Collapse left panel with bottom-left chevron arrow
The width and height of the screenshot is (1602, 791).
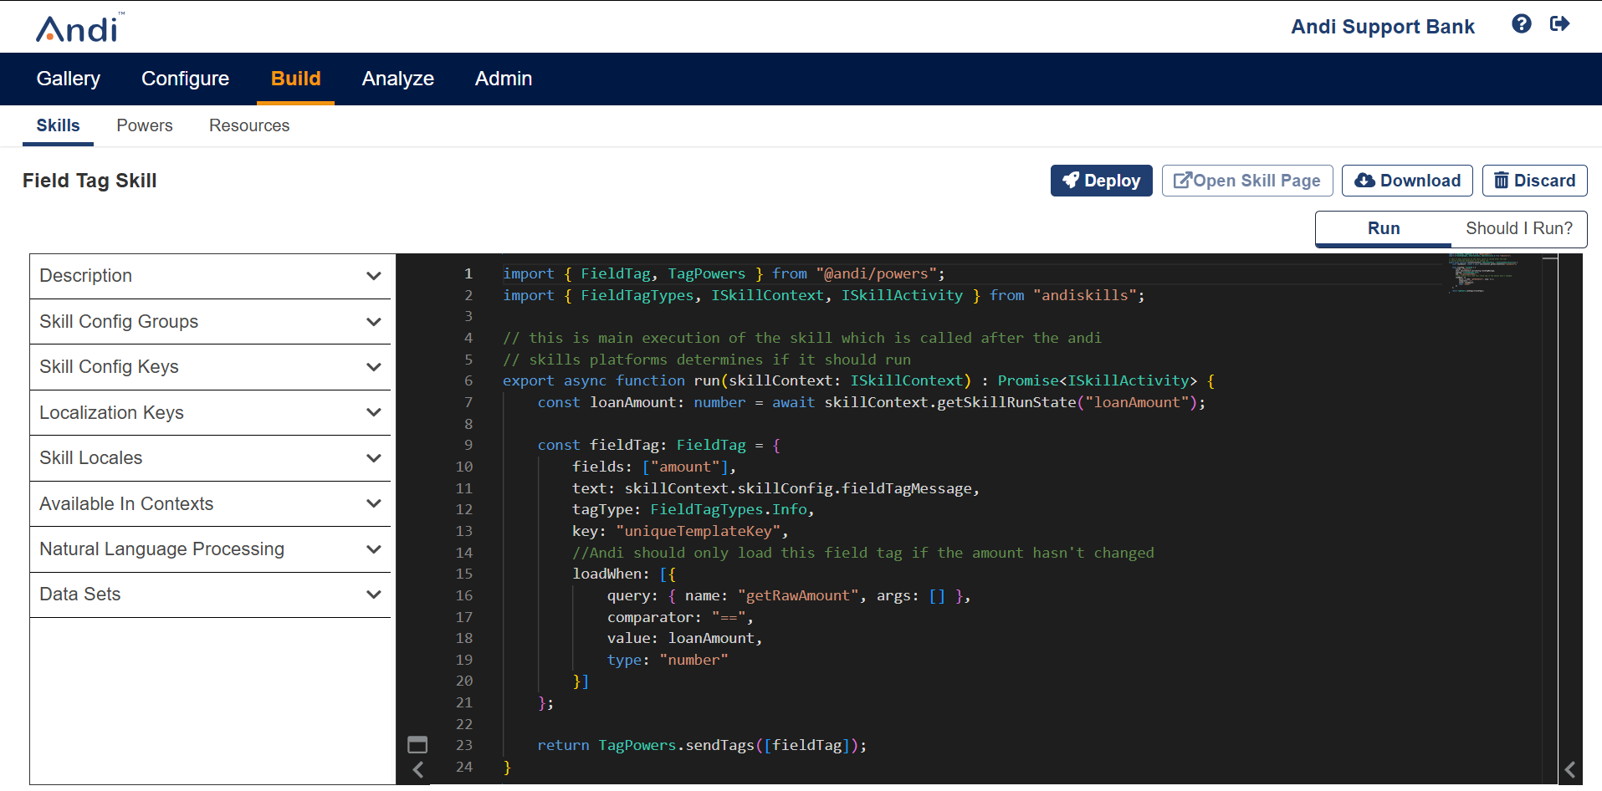pos(418,769)
